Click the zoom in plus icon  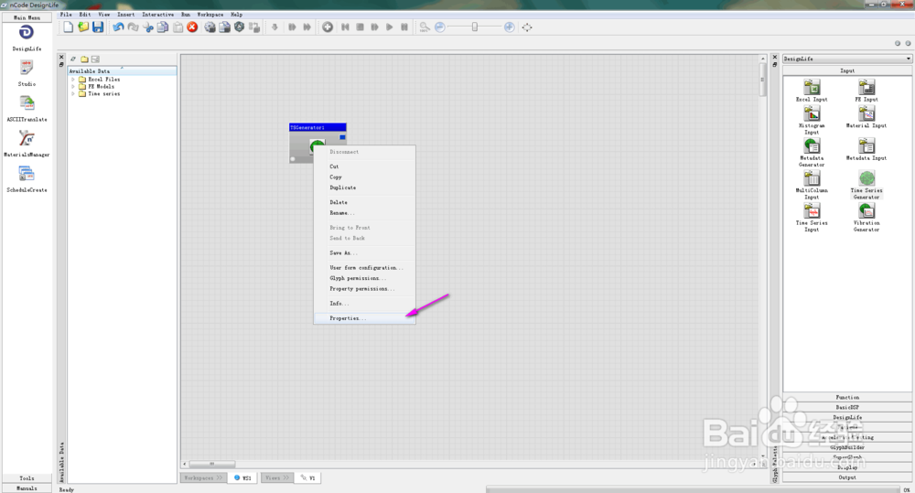[509, 27]
